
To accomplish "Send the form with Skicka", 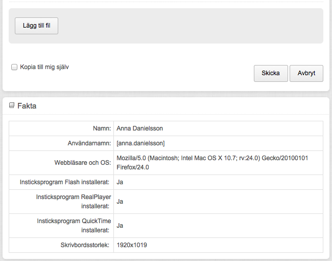I will click(271, 73).
